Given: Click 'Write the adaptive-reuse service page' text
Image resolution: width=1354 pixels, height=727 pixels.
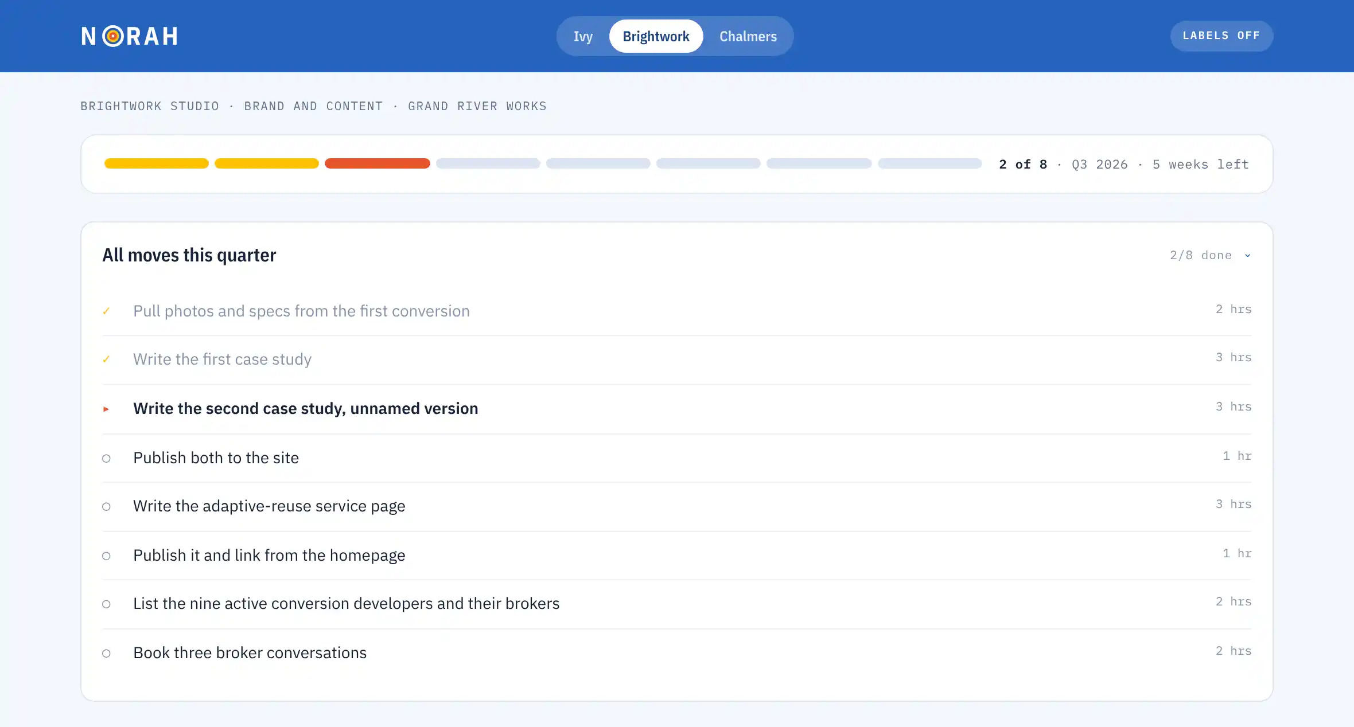Looking at the screenshot, I should tap(269, 506).
